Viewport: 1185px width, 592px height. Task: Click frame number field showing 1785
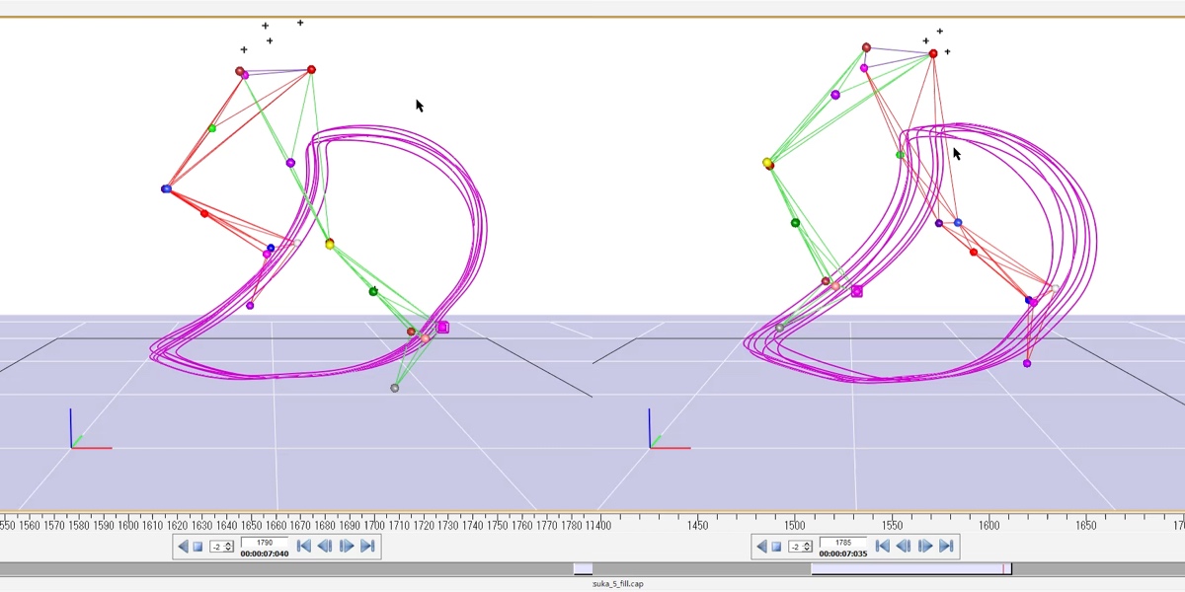tap(843, 543)
